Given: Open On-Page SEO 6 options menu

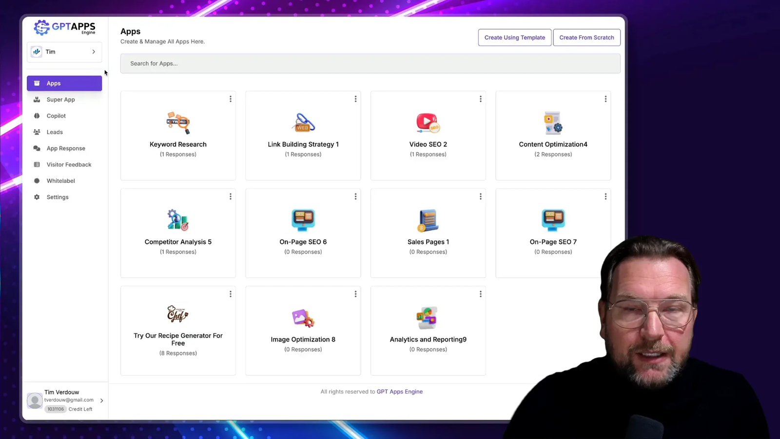Looking at the screenshot, I should 355,197.
